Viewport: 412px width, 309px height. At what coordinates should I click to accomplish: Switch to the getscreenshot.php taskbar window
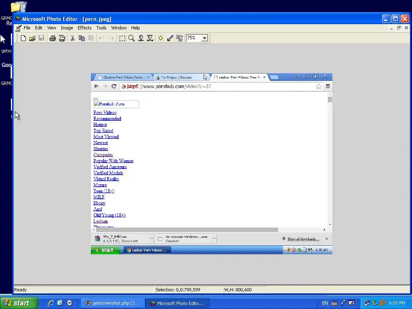pyautogui.click(x=113, y=303)
